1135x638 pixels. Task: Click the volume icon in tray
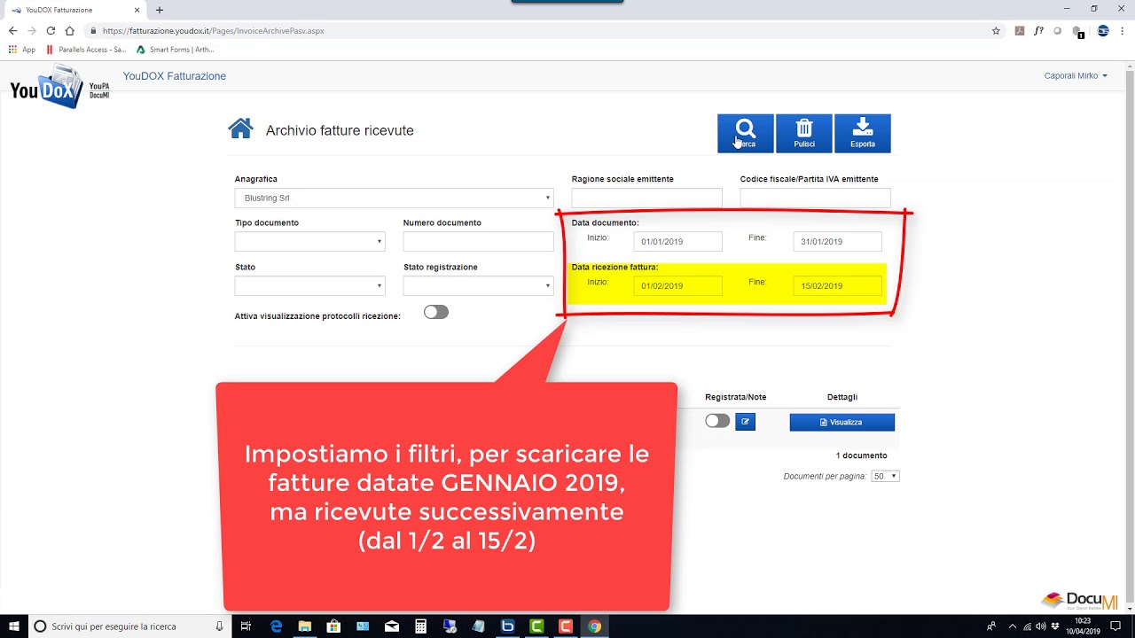[x=1040, y=626]
